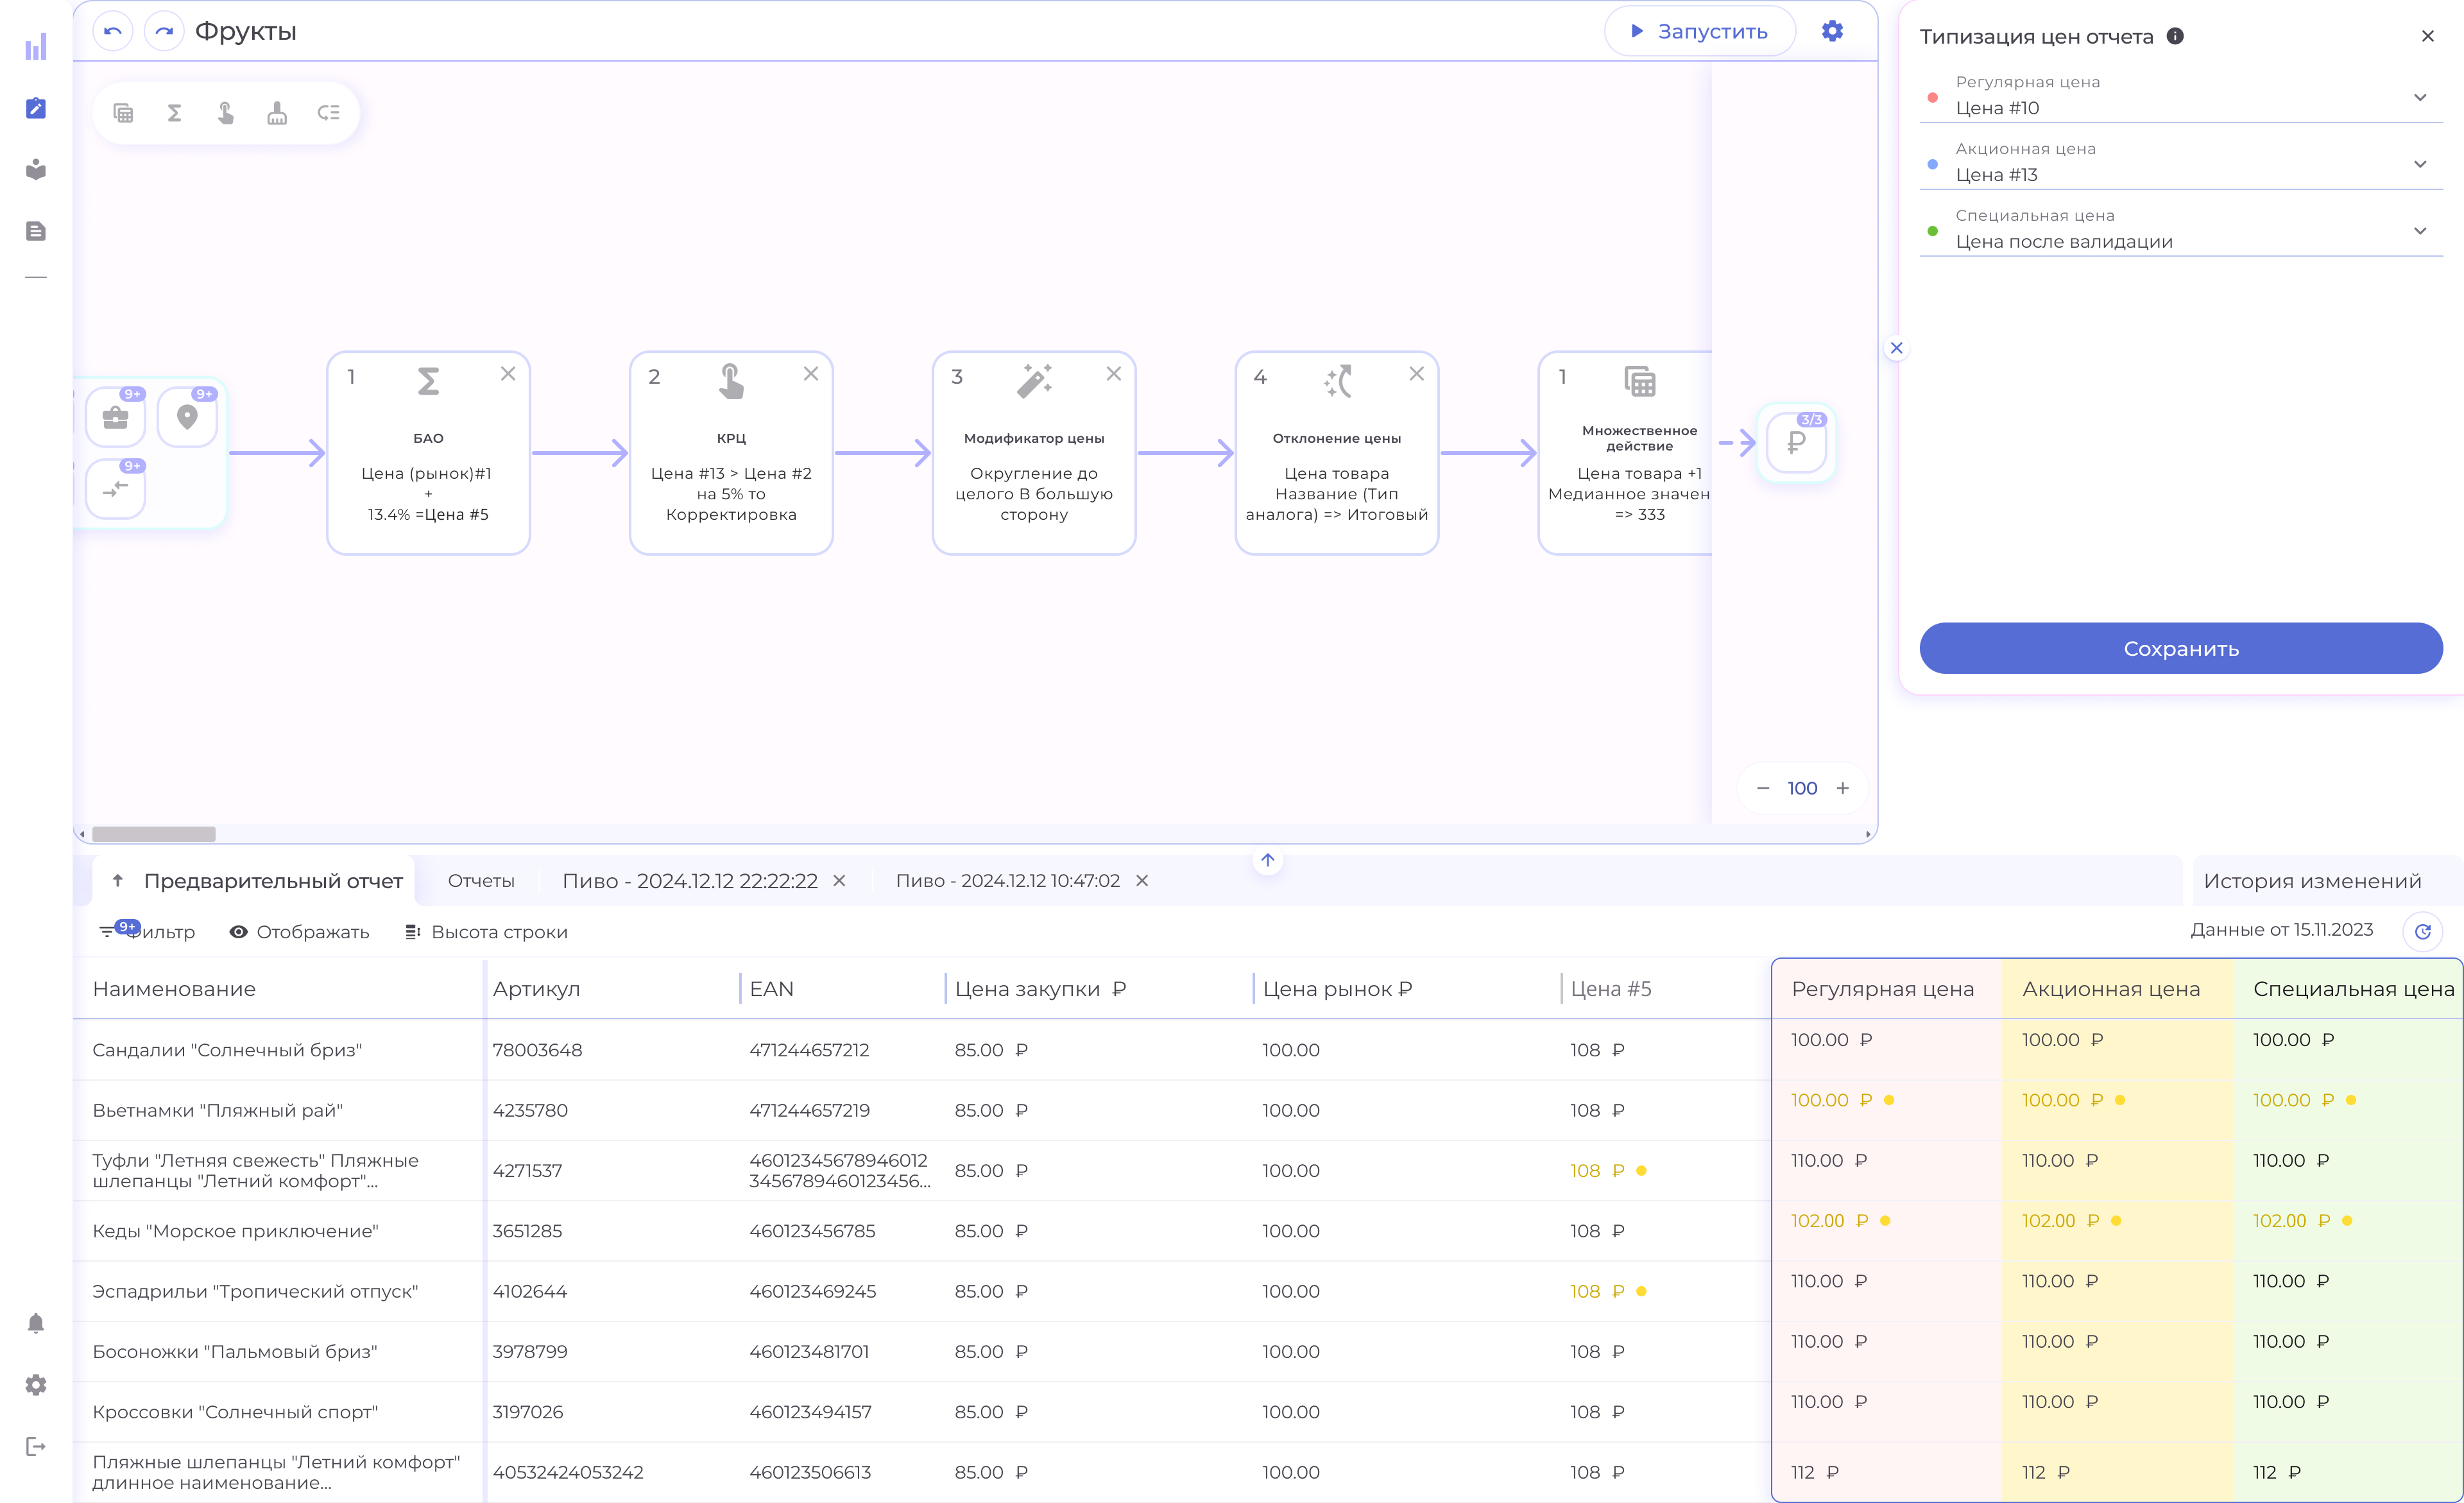Open the gear settings next to Запустить
This screenshot has width=2464, height=1503.
point(1831,32)
